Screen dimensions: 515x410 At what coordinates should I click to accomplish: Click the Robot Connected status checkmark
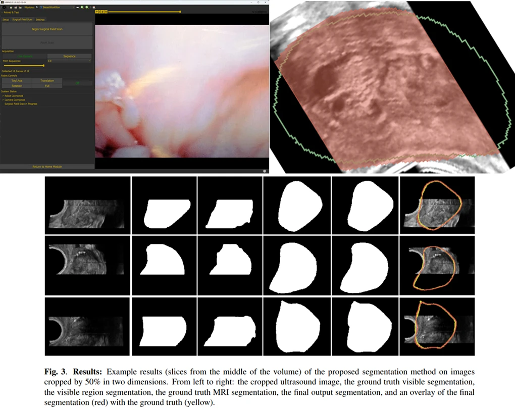click(x=3, y=96)
